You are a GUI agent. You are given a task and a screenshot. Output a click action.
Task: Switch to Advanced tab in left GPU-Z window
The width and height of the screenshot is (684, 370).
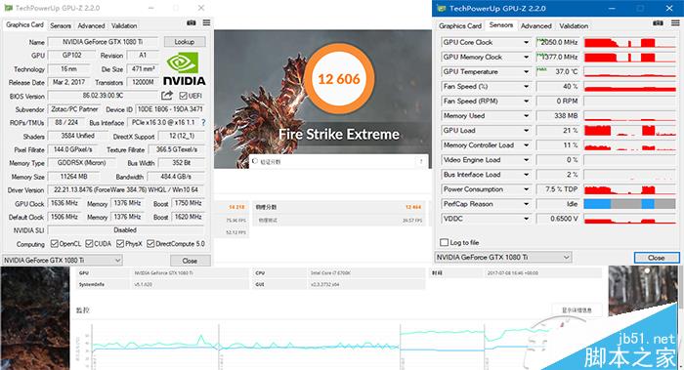(x=91, y=25)
